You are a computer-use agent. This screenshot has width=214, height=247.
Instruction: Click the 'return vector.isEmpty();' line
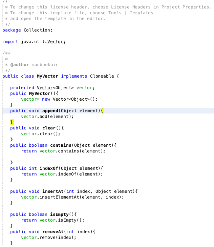52,220
